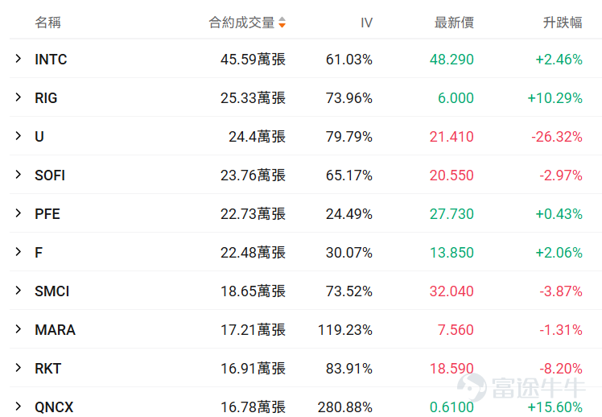Expand the SMCI row chevron
Image resolution: width=602 pixels, height=417 pixels.
(18, 291)
